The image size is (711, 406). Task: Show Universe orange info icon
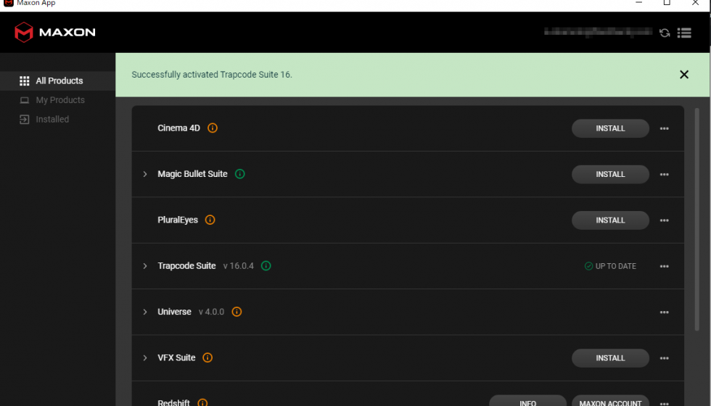pos(237,312)
